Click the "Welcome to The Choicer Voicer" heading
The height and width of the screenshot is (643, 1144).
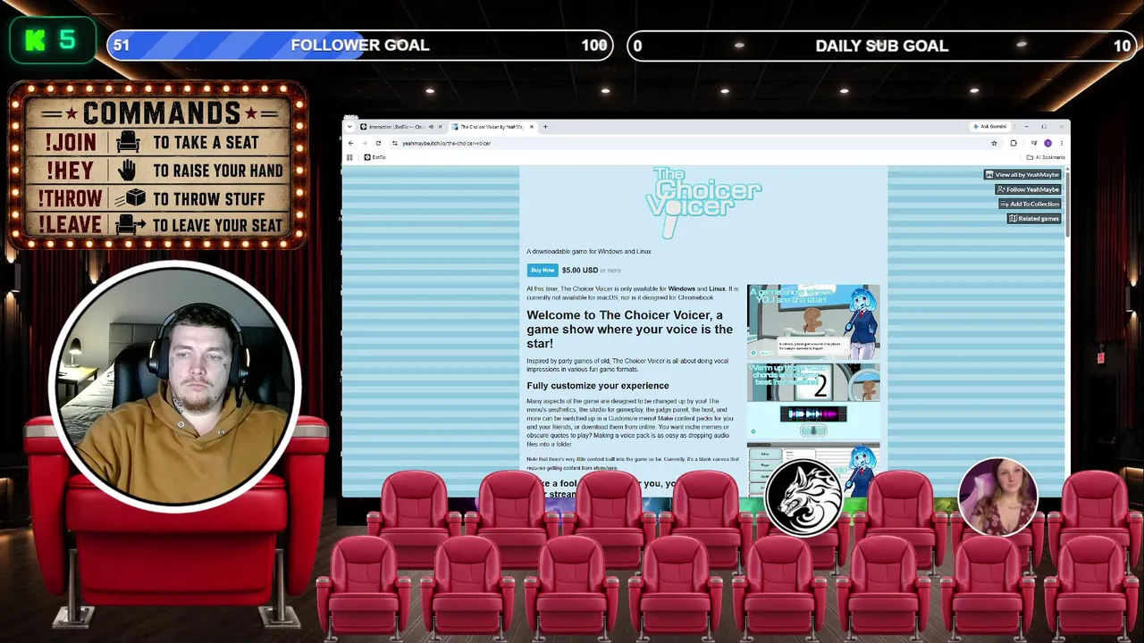click(629, 329)
